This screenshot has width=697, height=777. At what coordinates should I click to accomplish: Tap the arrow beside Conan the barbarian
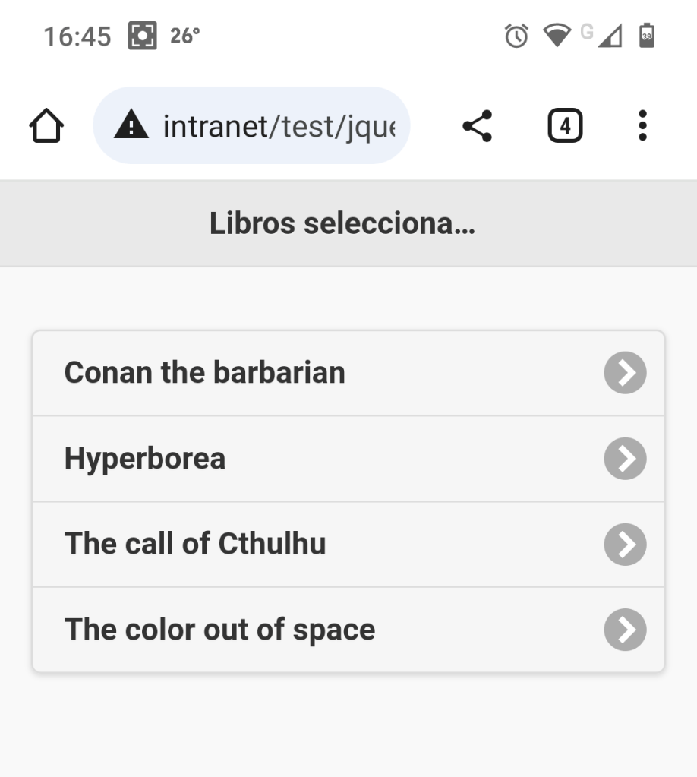click(625, 373)
